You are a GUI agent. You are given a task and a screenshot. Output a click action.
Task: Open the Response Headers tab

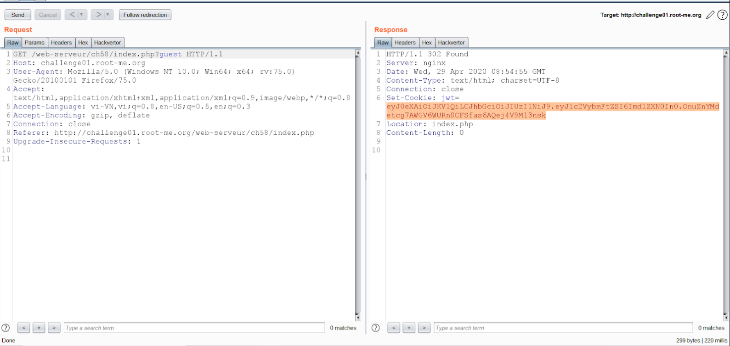(405, 43)
